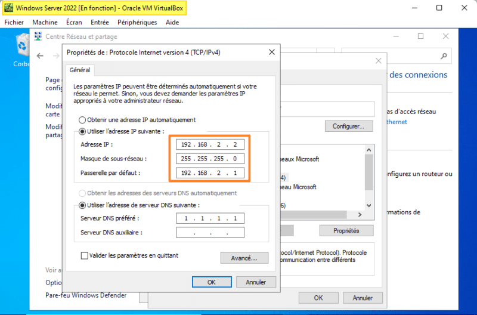Viewport: 477px width, 315px height.
Task: Click the back arrow in Centre Réseau et partage
Action: 40,55
